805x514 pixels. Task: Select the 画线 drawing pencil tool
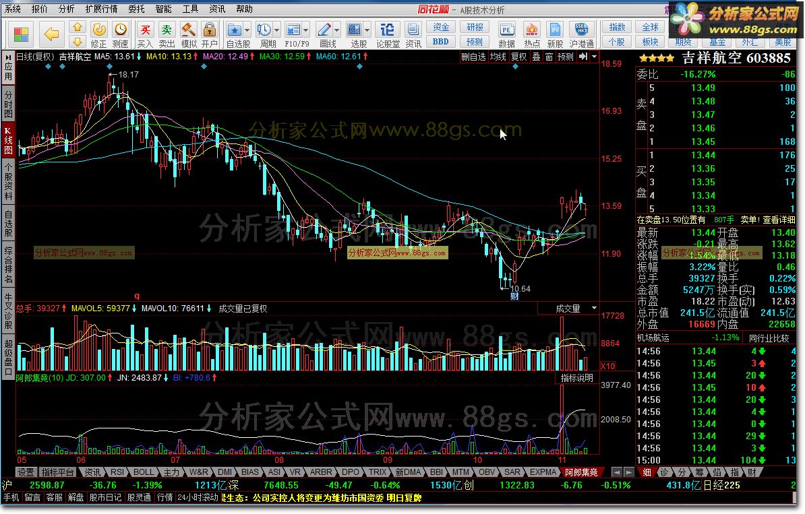point(324,30)
